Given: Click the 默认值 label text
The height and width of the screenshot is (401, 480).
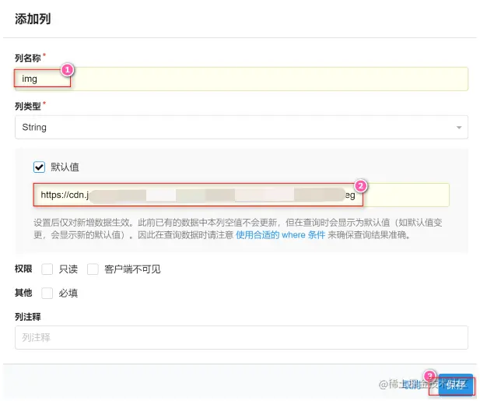Looking at the screenshot, I should (x=65, y=167).
